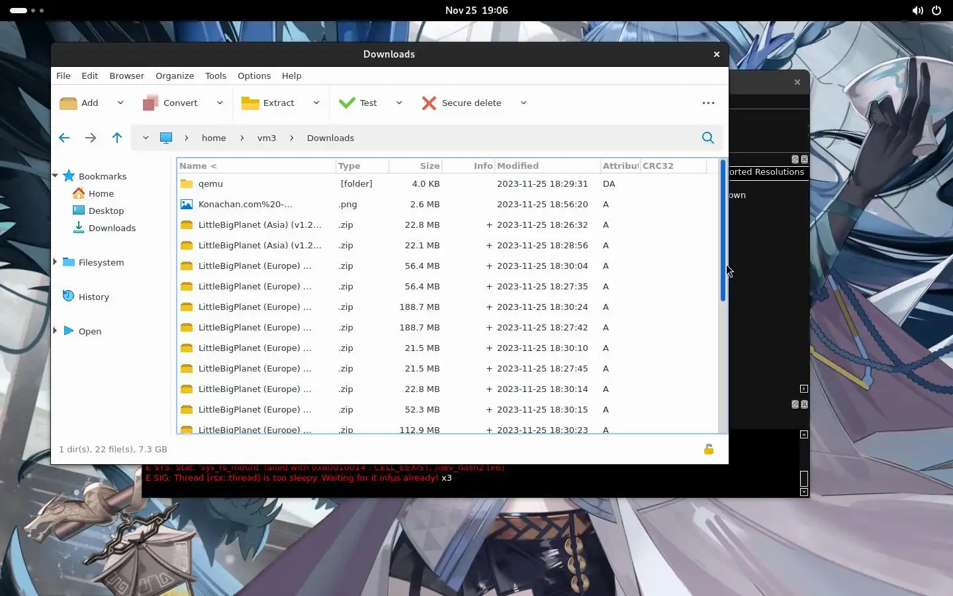The image size is (953, 596).
Task: Click the red Secure delete X icon
Action: 429,103
